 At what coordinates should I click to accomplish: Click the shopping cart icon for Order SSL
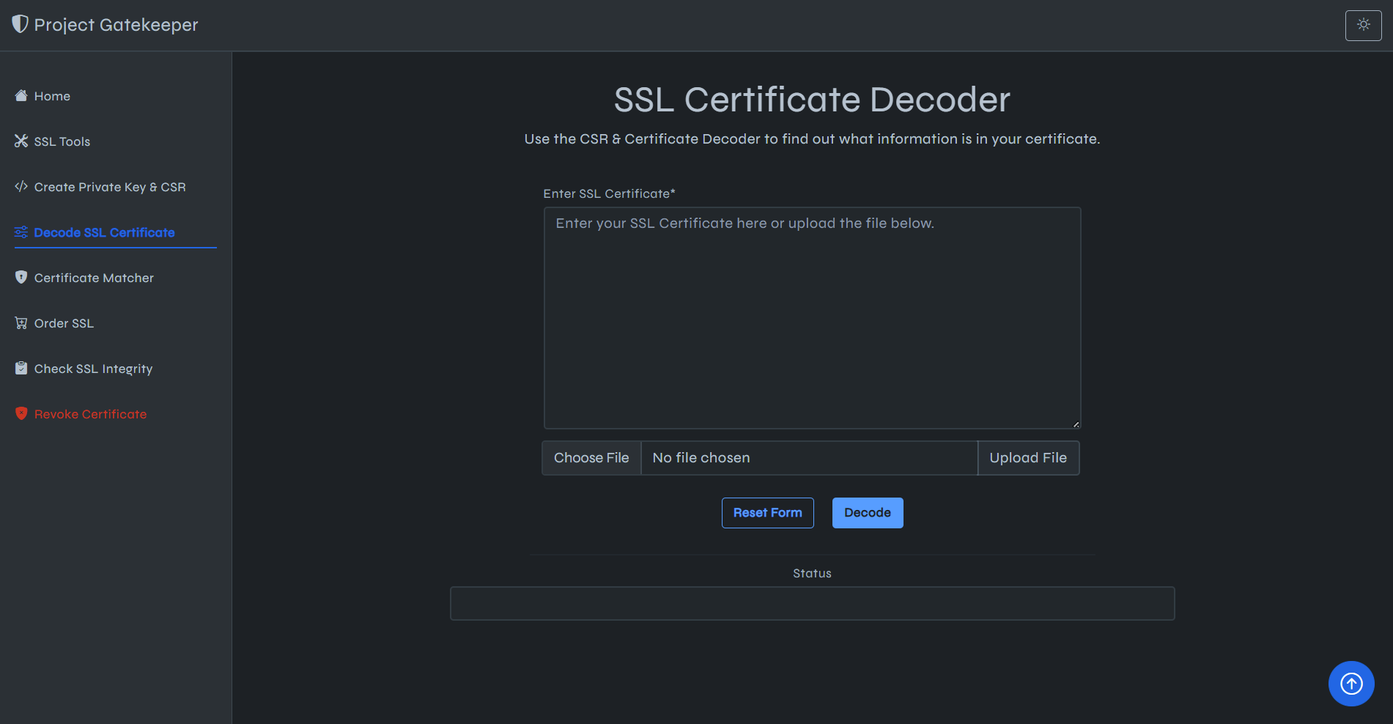21,322
